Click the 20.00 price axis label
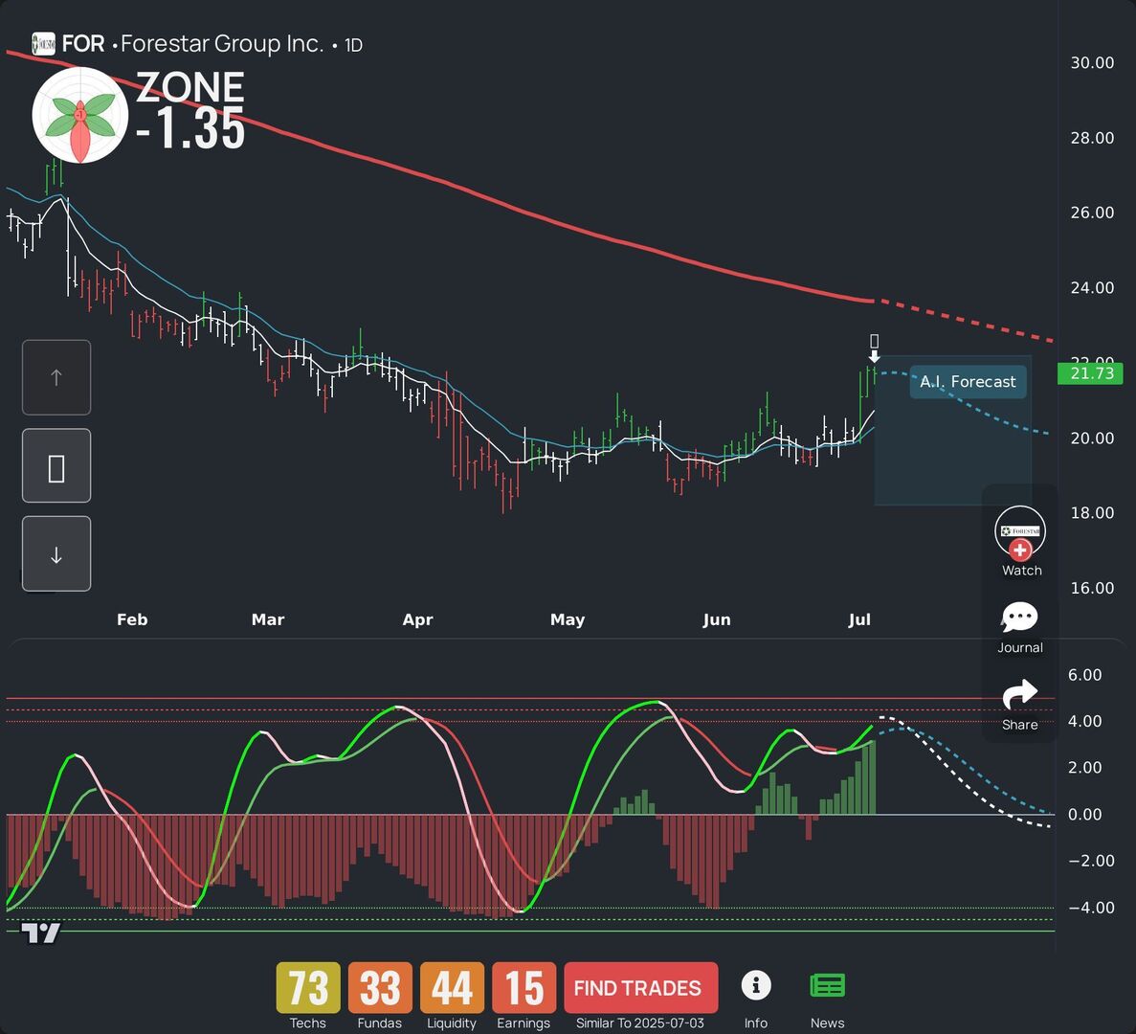Viewport: 1136px width, 1034px height. pos(1092,438)
